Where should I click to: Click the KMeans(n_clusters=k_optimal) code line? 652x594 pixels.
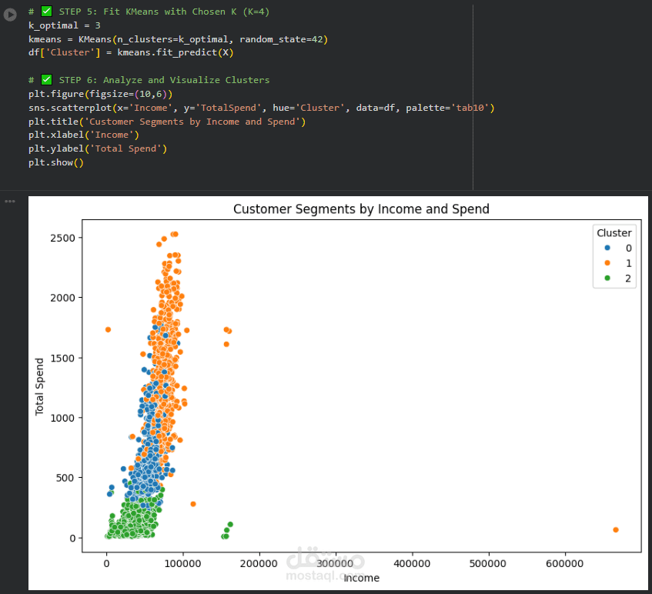click(x=178, y=39)
